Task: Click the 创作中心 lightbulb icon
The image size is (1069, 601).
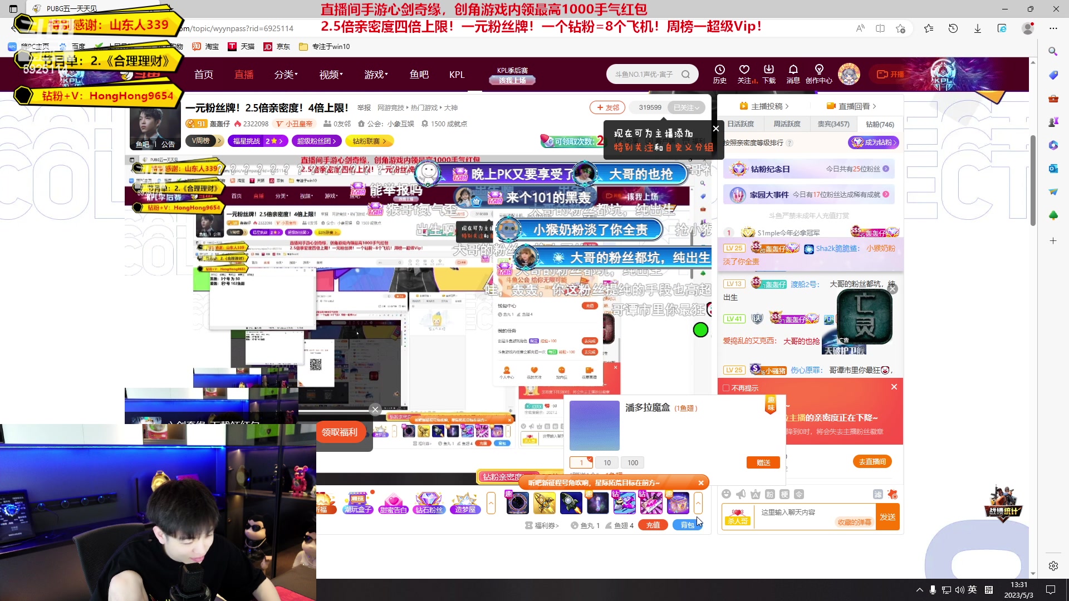Action: [x=818, y=70]
